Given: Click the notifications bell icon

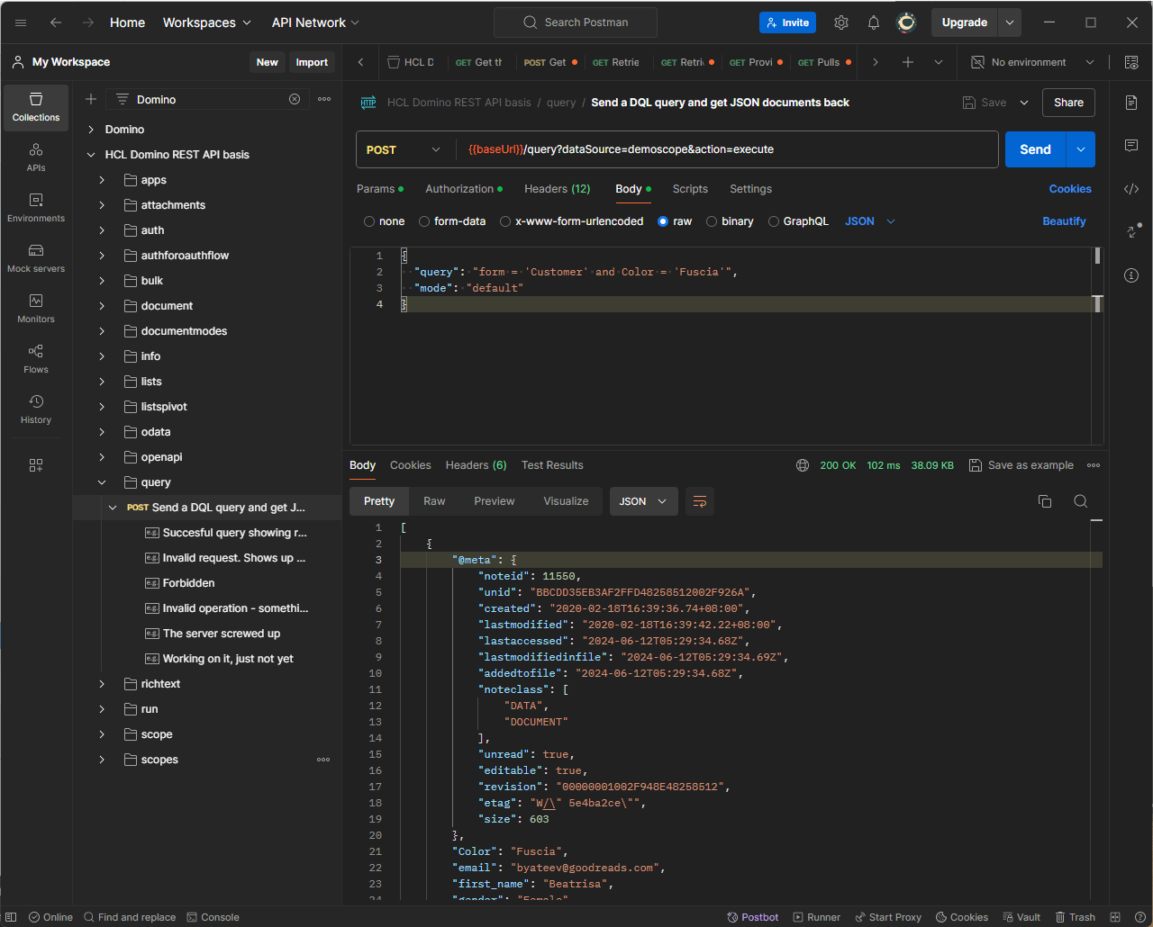Looking at the screenshot, I should coord(873,22).
